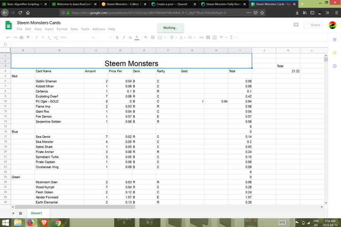Open Firefox from the taskbar

31,223
